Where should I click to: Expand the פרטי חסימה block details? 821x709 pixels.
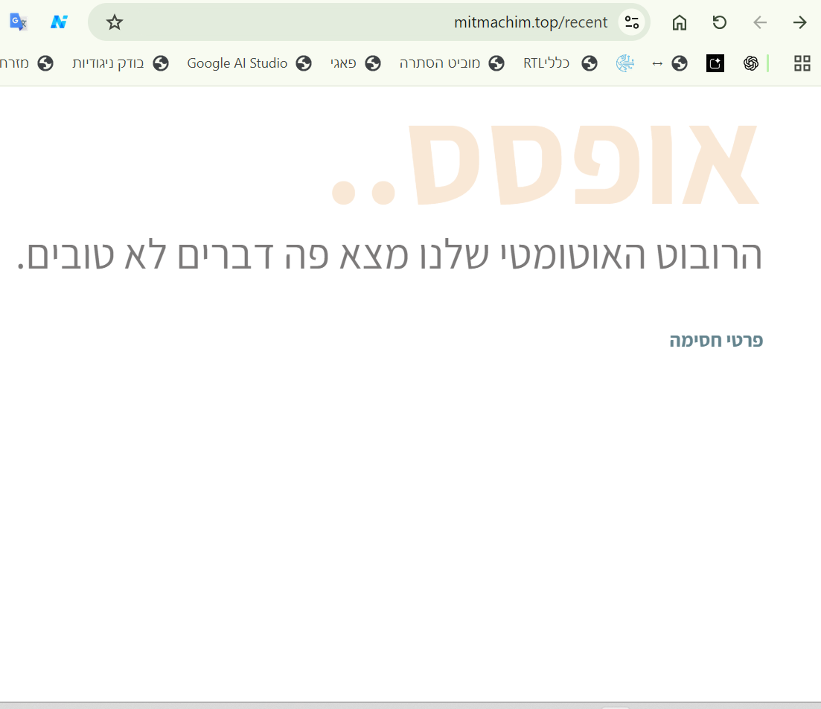pos(715,340)
